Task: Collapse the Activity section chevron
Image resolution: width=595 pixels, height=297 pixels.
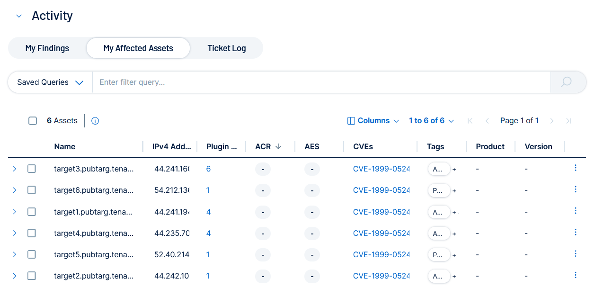Action: [19, 16]
